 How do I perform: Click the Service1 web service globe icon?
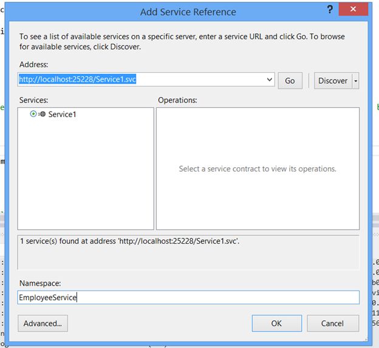pyautogui.click(x=42, y=114)
